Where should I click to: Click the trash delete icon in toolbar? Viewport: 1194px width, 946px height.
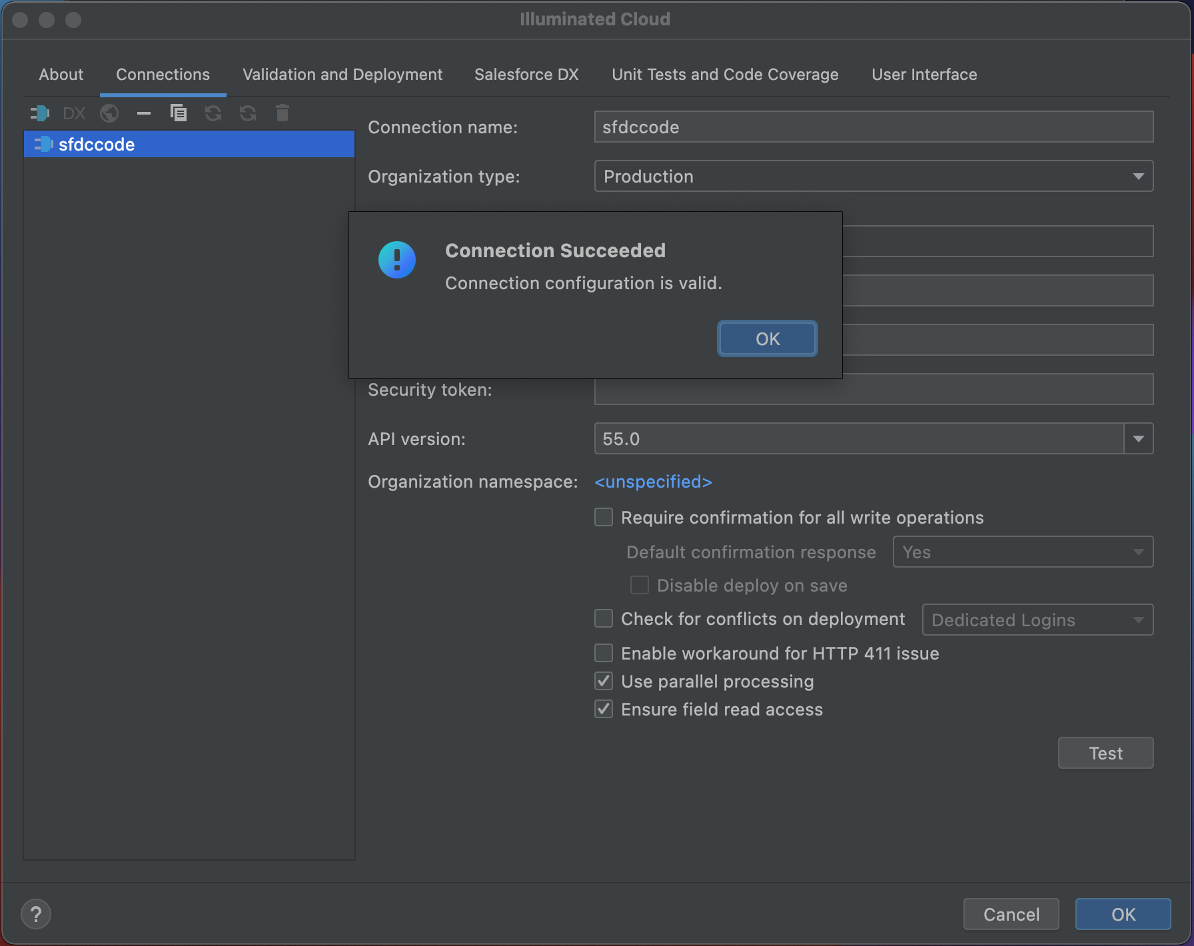(283, 113)
